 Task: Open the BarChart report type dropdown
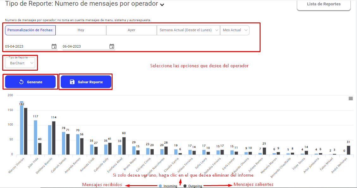(20, 63)
